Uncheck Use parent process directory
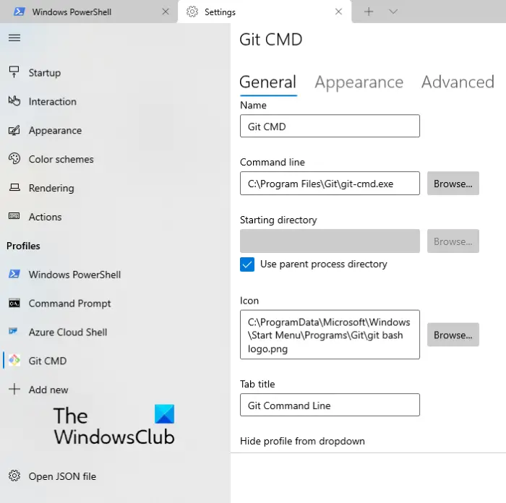 (247, 265)
